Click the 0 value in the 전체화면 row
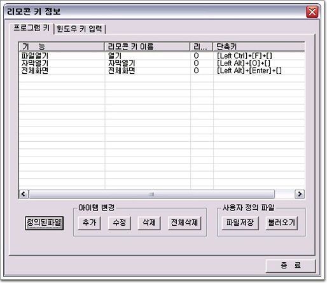Viewport: 327px width, 283px height. click(x=197, y=71)
